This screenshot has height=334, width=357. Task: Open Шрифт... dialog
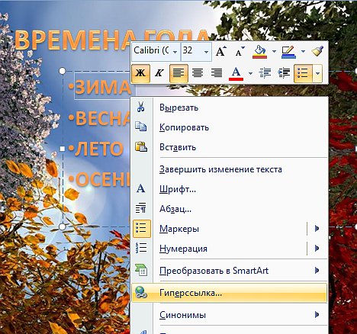coord(230,189)
